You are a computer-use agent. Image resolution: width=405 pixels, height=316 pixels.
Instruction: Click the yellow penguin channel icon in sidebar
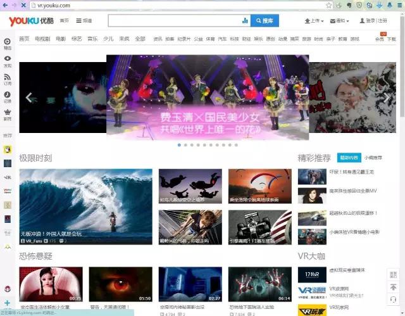(x=8, y=149)
